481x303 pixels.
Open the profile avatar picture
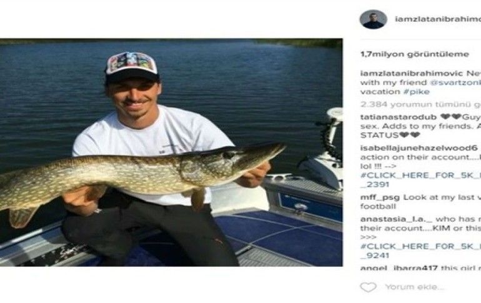coord(374,19)
